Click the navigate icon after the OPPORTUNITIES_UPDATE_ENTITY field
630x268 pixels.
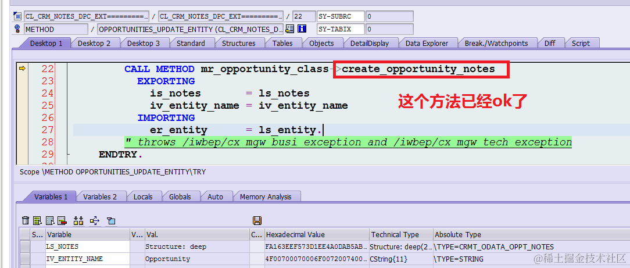click(289, 29)
